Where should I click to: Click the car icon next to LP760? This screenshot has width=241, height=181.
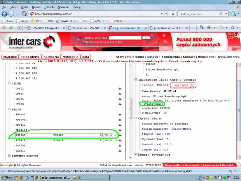pos(120,104)
